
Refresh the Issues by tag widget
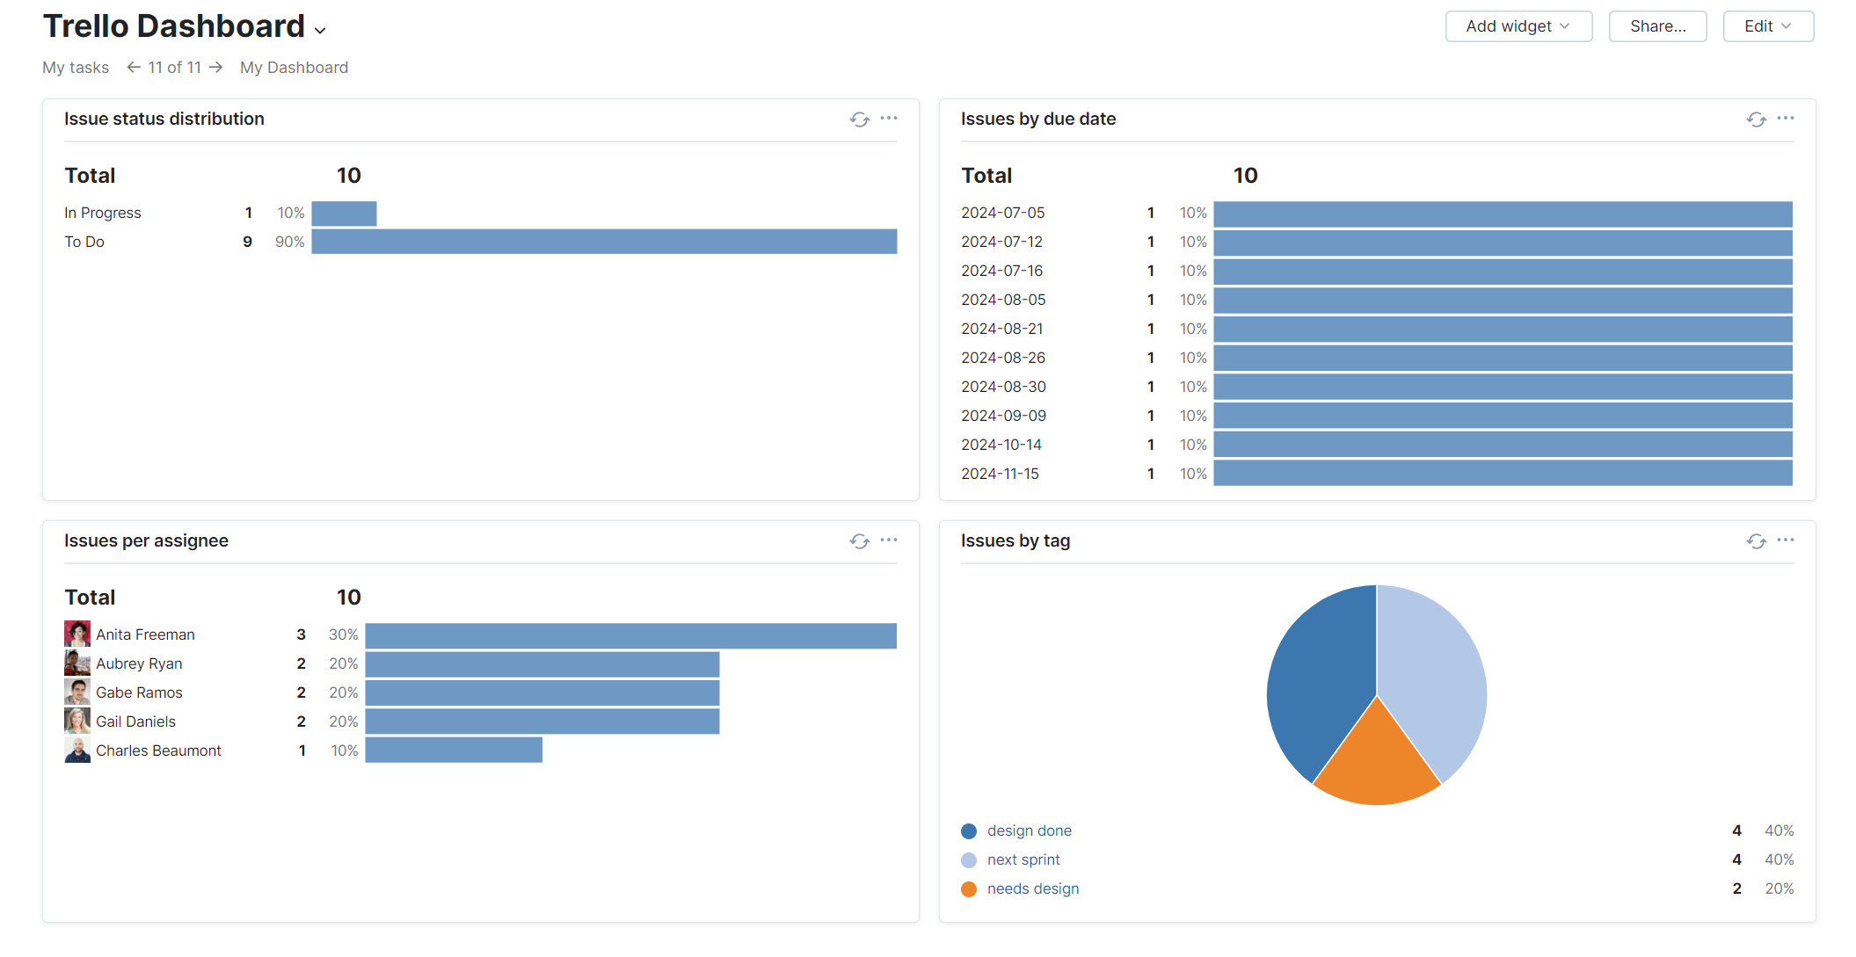[1756, 541]
